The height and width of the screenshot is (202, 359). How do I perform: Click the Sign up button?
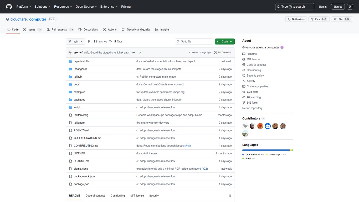[x=338, y=7]
